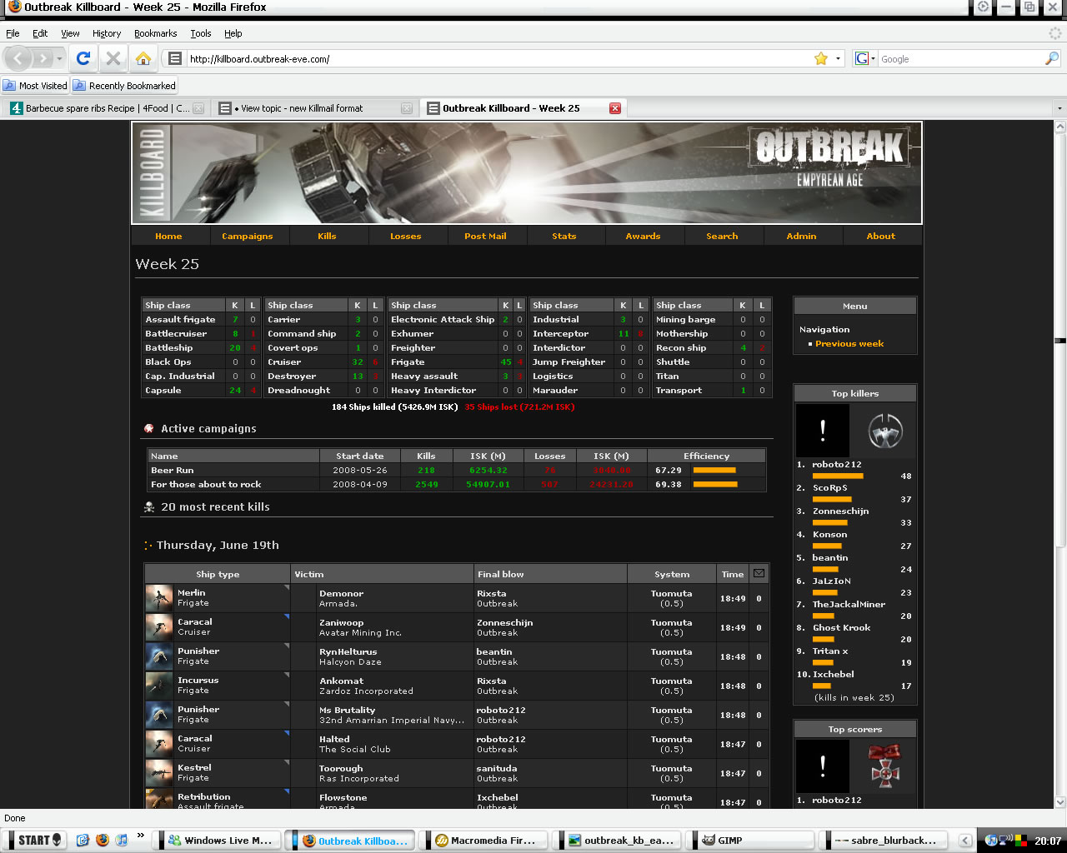Click the address bar URL field

tap(498, 58)
